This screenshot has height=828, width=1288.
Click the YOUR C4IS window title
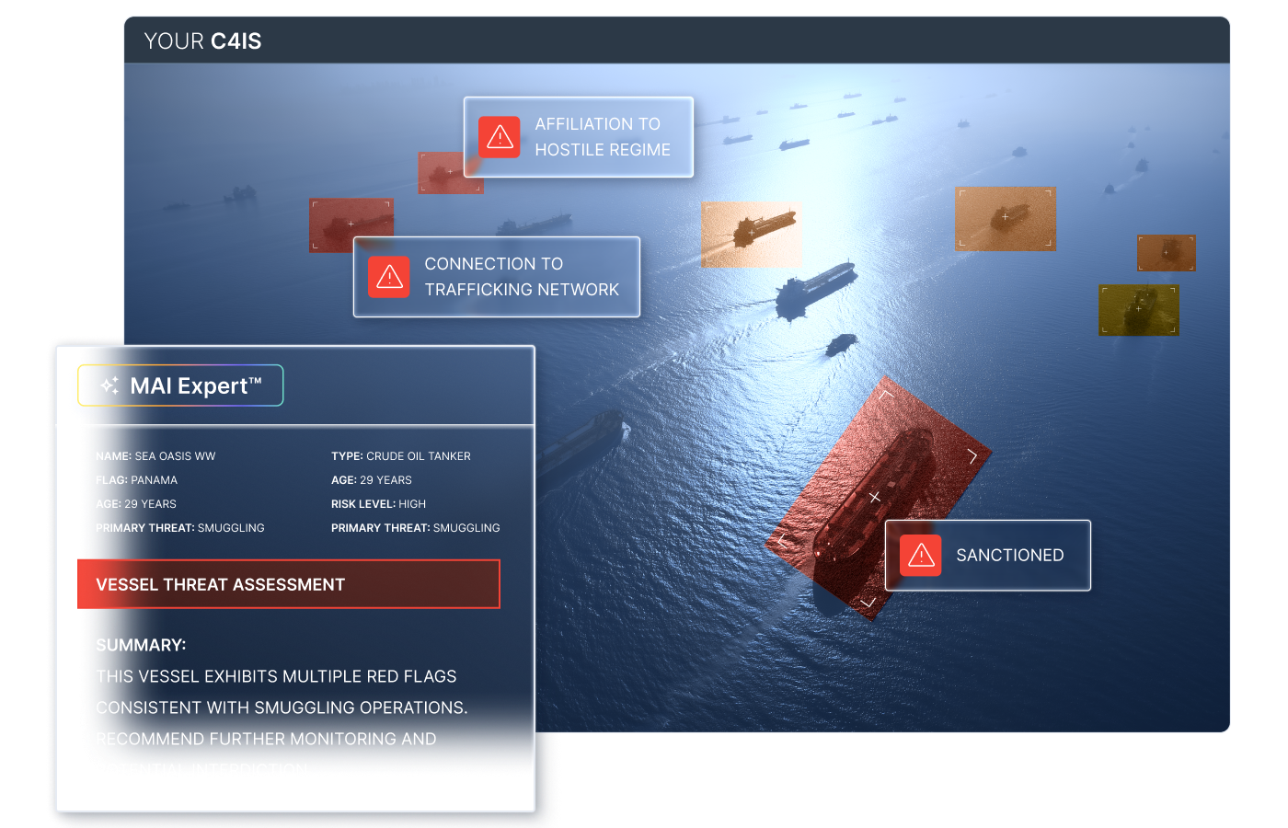point(202,41)
